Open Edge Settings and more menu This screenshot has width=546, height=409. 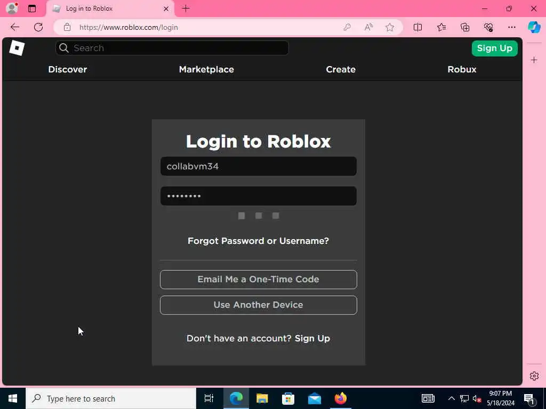(x=511, y=27)
